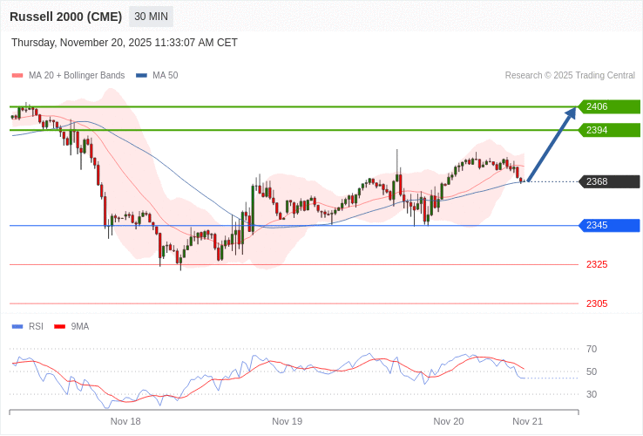
Task: Click the 9MA red legend swatch
Action: coord(60,327)
